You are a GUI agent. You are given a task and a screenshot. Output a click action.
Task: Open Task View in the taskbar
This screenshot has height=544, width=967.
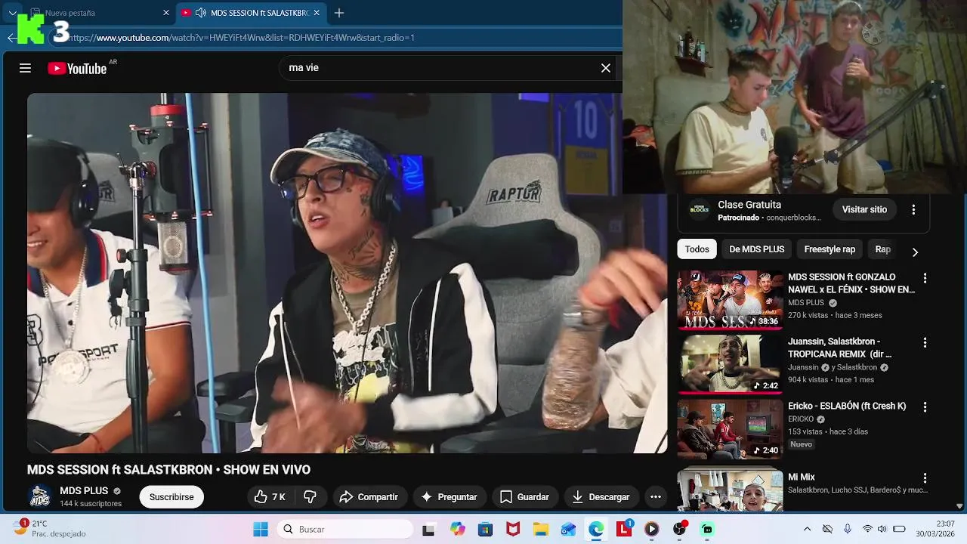coord(428,529)
